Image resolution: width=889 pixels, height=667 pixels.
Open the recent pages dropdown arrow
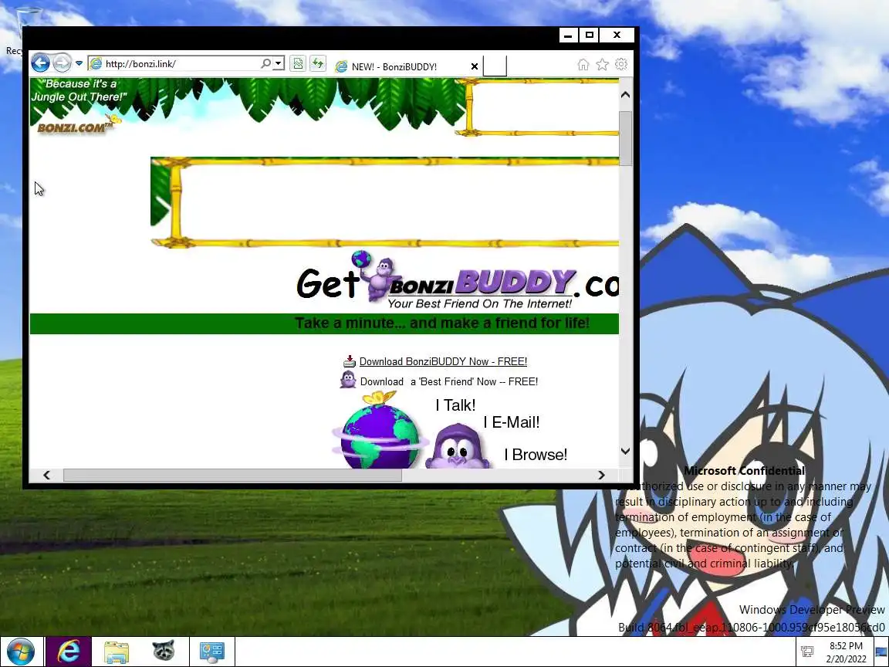tap(79, 63)
